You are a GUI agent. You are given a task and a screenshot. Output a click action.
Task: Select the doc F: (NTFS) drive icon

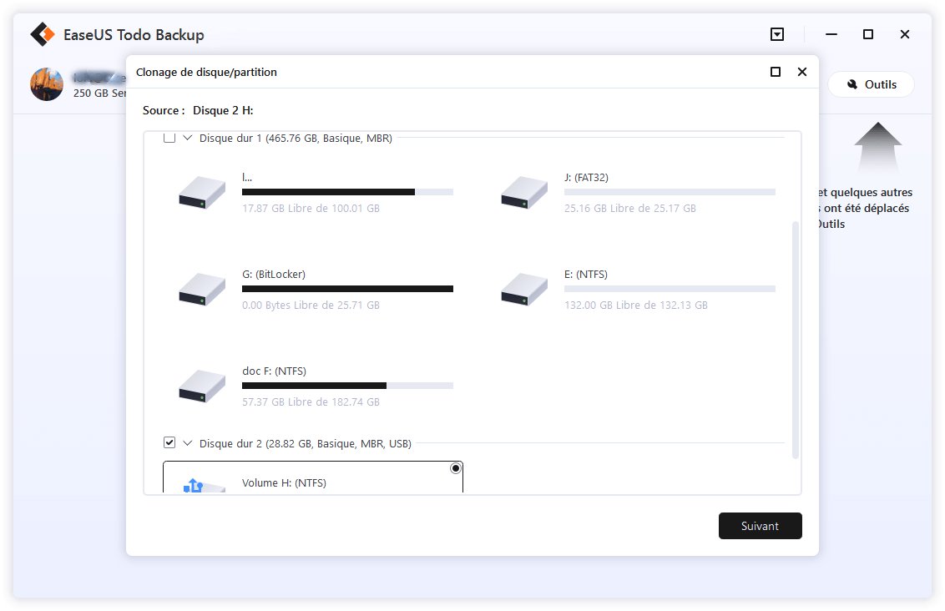tap(202, 386)
